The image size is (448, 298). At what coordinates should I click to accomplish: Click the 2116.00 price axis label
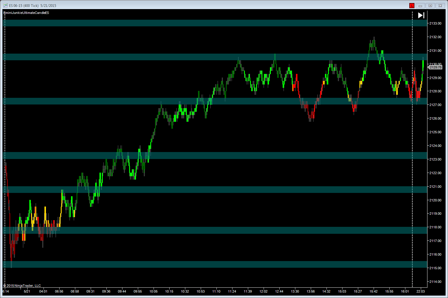[435, 254]
